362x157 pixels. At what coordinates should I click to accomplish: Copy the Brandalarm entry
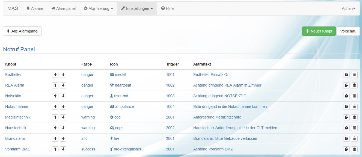coord(346,139)
